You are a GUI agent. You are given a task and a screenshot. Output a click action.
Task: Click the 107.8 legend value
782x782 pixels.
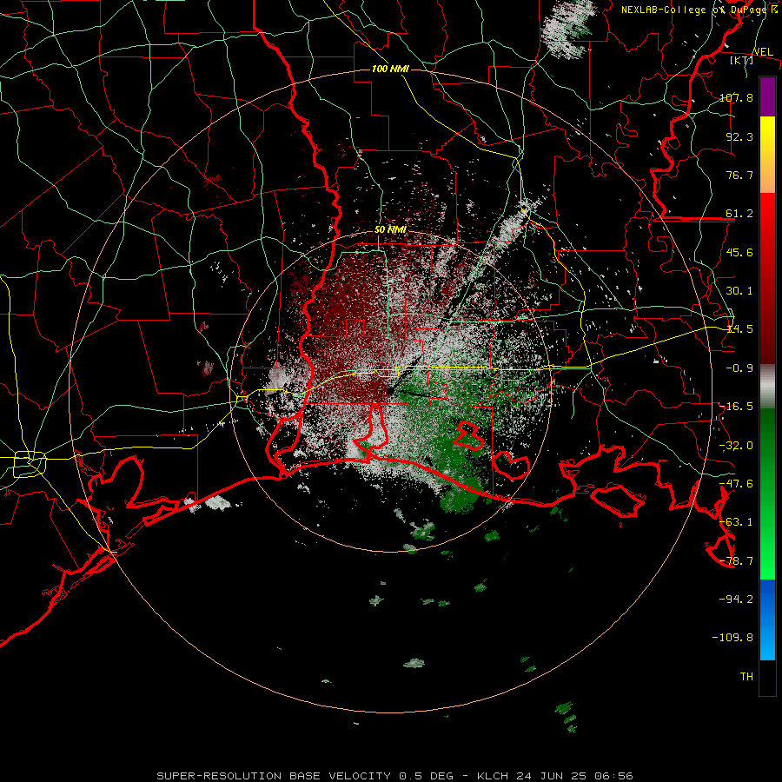pyautogui.click(x=736, y=97)
